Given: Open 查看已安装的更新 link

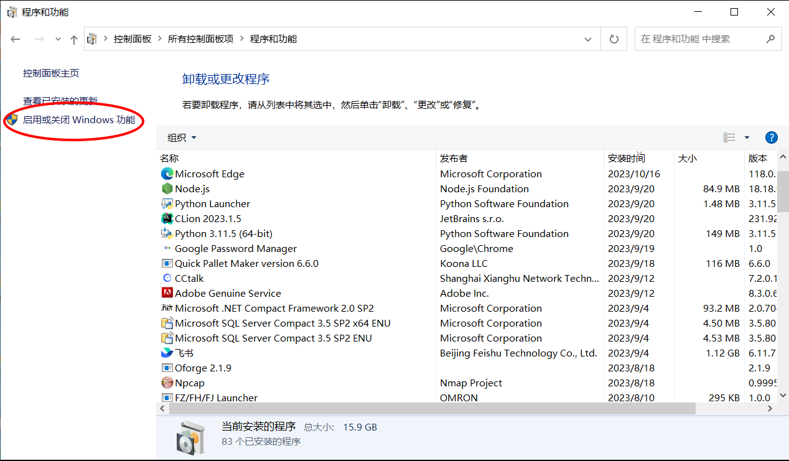Looking at the screenshot, I should coord(60,101).
